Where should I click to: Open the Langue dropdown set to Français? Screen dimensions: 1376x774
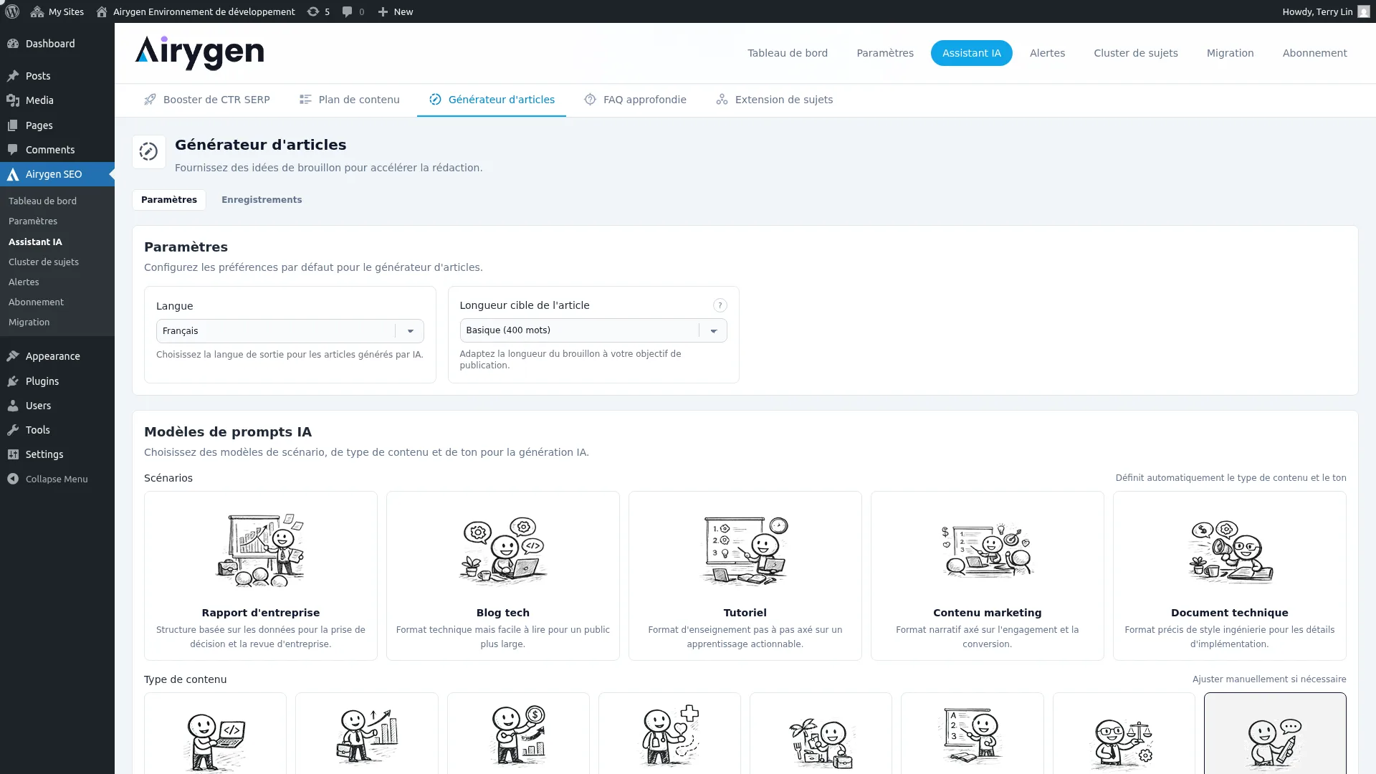point(290,331)
